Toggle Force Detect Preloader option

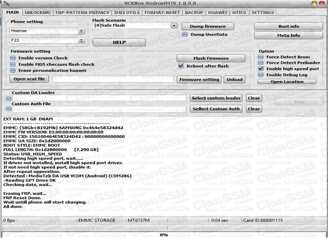261,63
